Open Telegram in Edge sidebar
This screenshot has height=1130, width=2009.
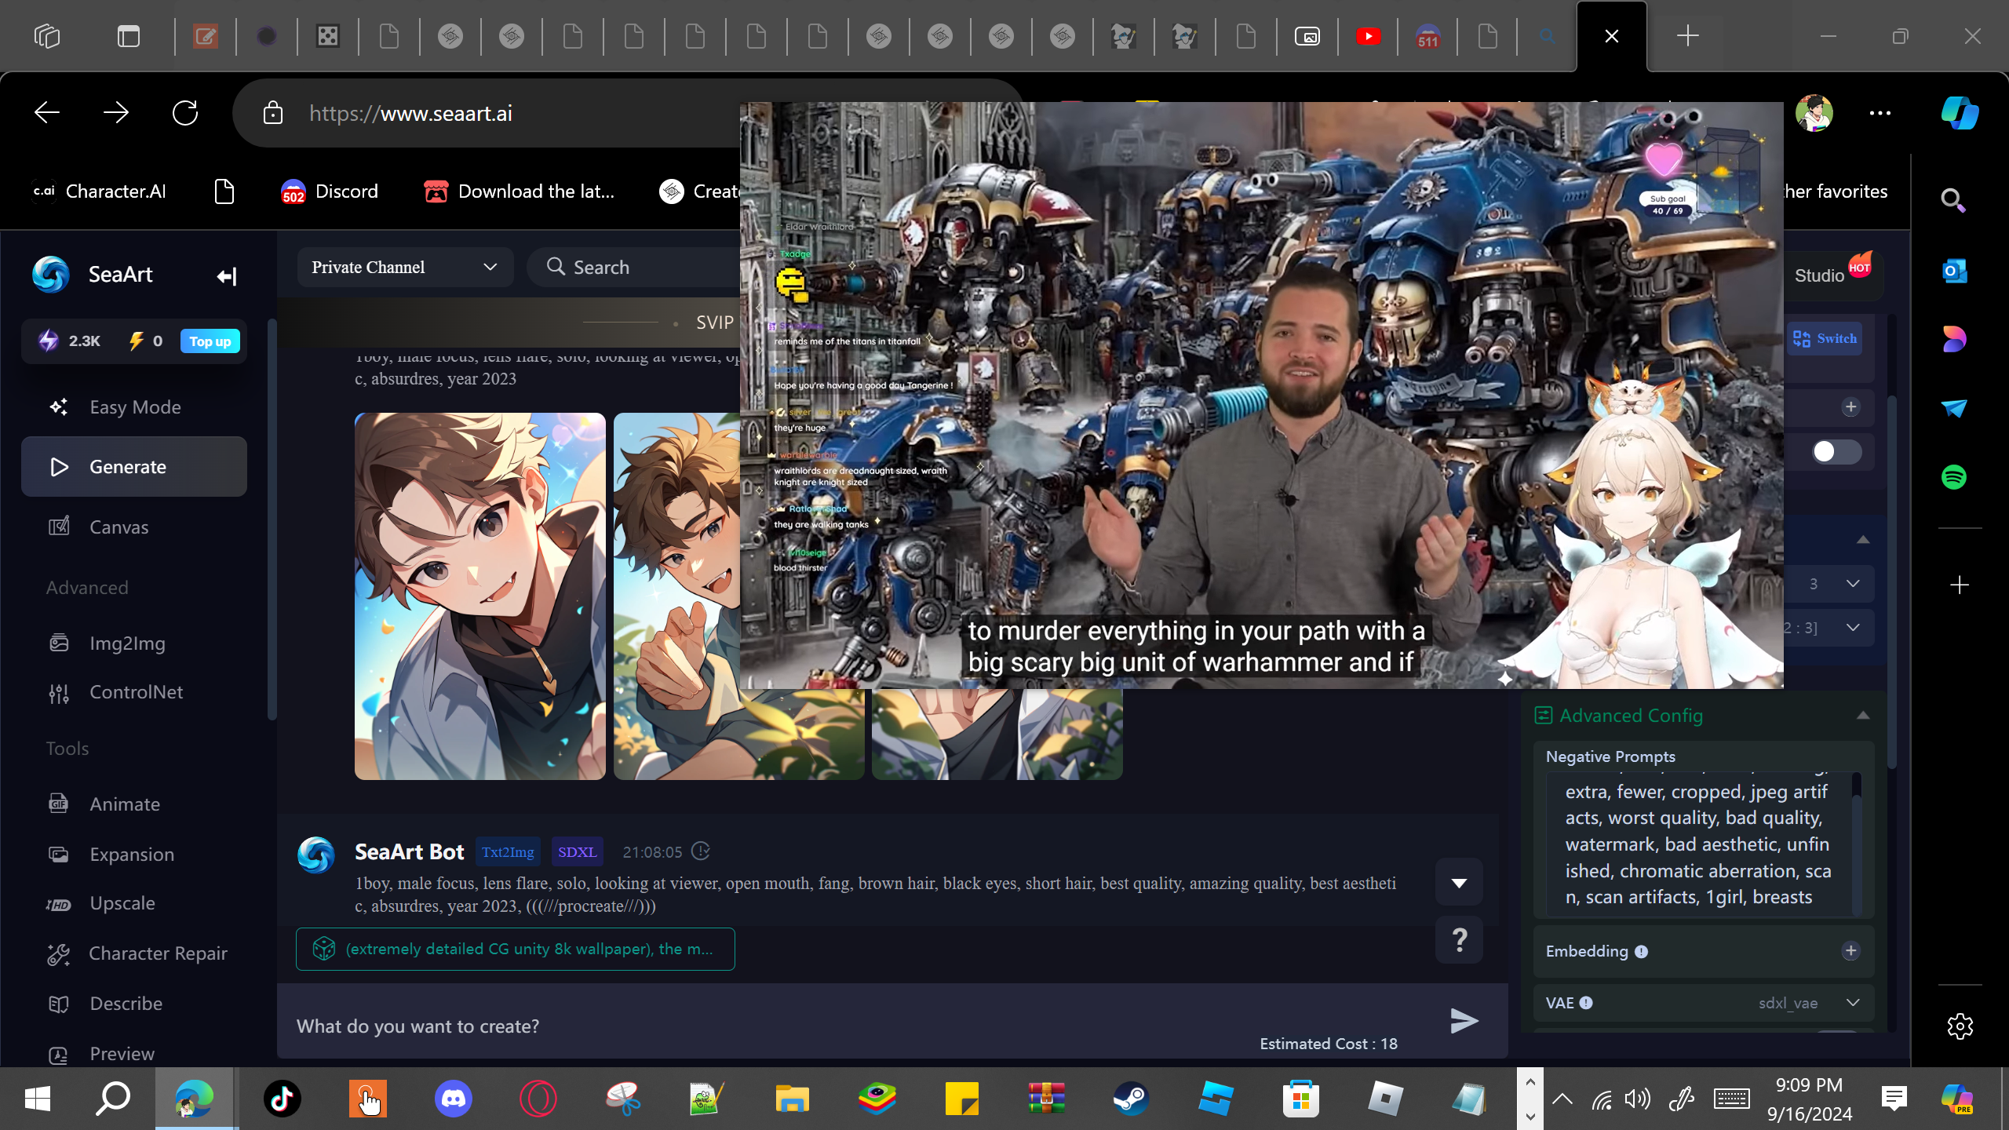[x=1954, y=408]
